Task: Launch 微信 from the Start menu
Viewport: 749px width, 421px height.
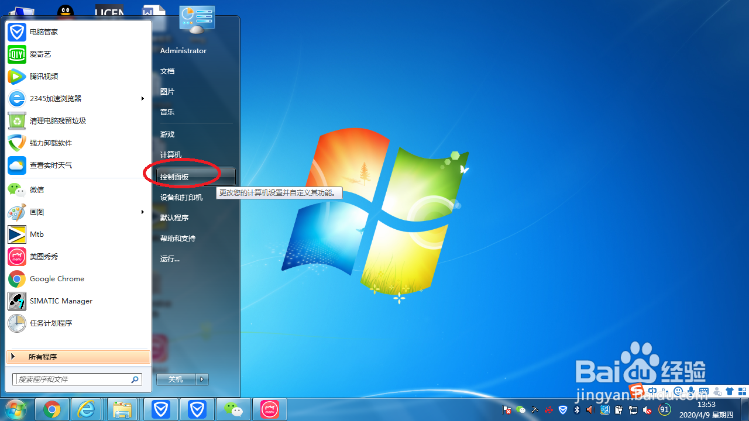Action: point(78,189)
